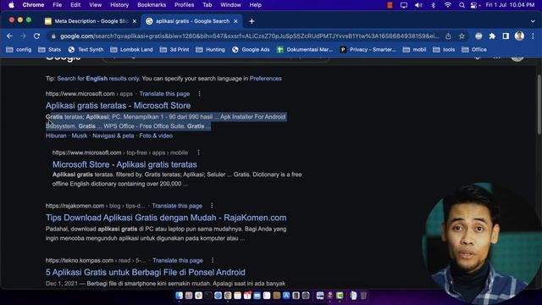Open three-dot options for RajaKomen result

(212, 206)
